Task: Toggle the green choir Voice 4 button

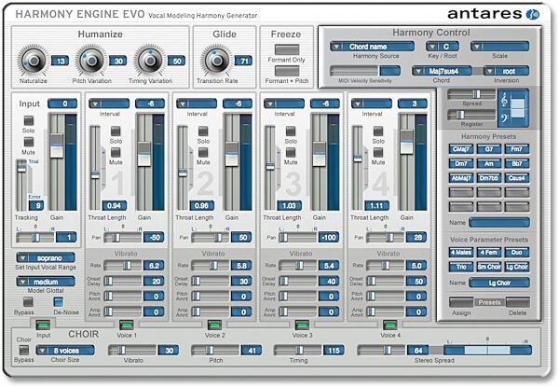Action: pyautogui.click(x=389, y=325)
